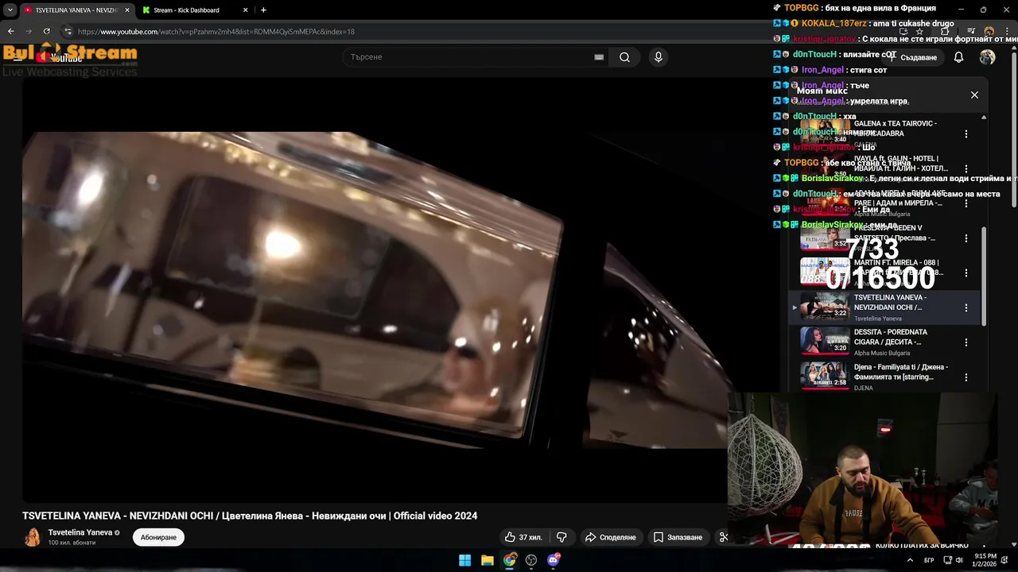1018x572 pixels.
Task: Open the volume icon in system tray
Action: click(x=960, y=560)
